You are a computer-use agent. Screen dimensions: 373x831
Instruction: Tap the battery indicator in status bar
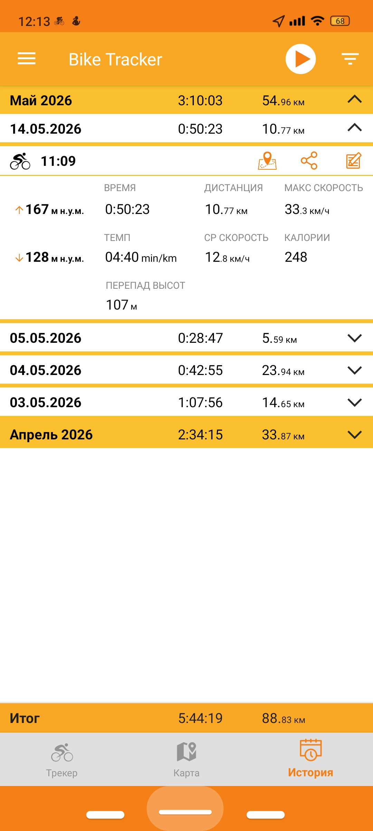tap(340, 21)
